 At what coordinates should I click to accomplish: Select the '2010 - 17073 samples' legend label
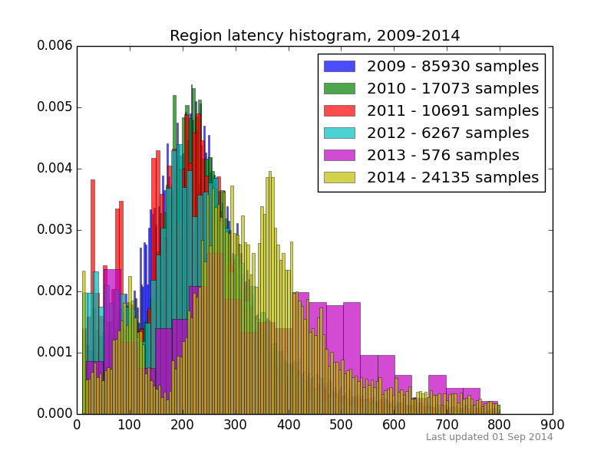[453, 88]
